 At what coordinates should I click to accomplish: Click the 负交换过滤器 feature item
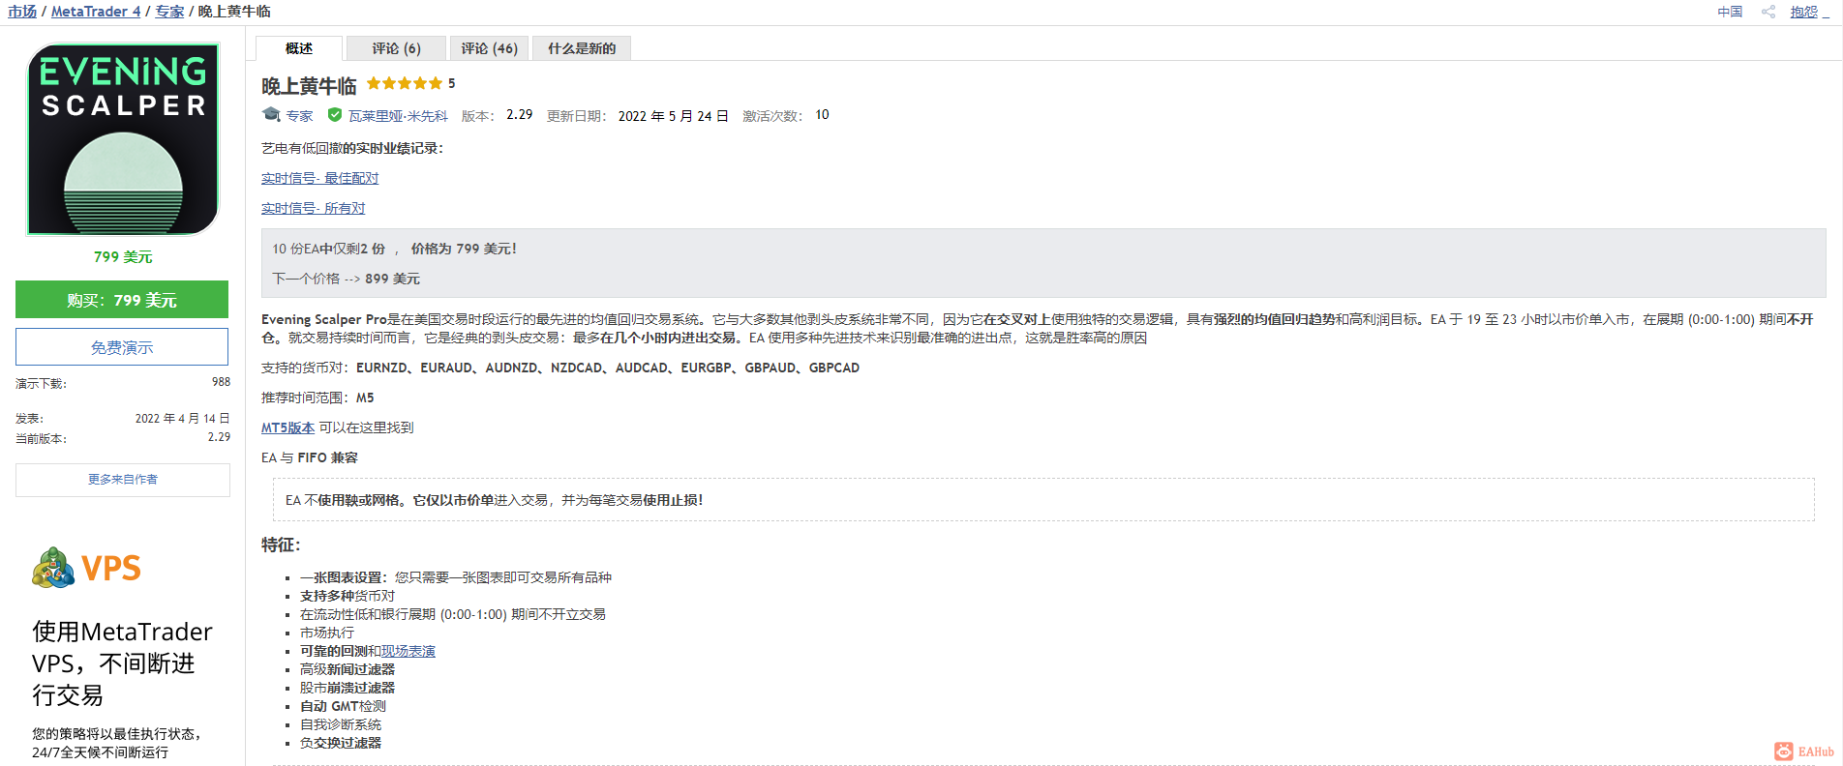point(341,743)
